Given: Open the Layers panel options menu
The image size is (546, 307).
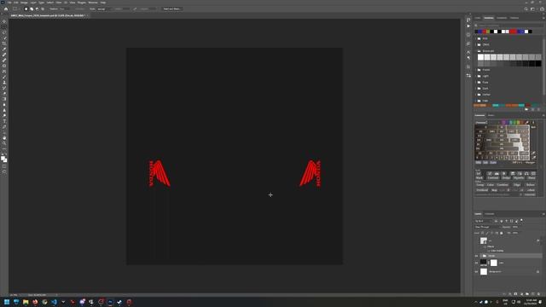Looking at the screenshot, I should pos(543,214).
